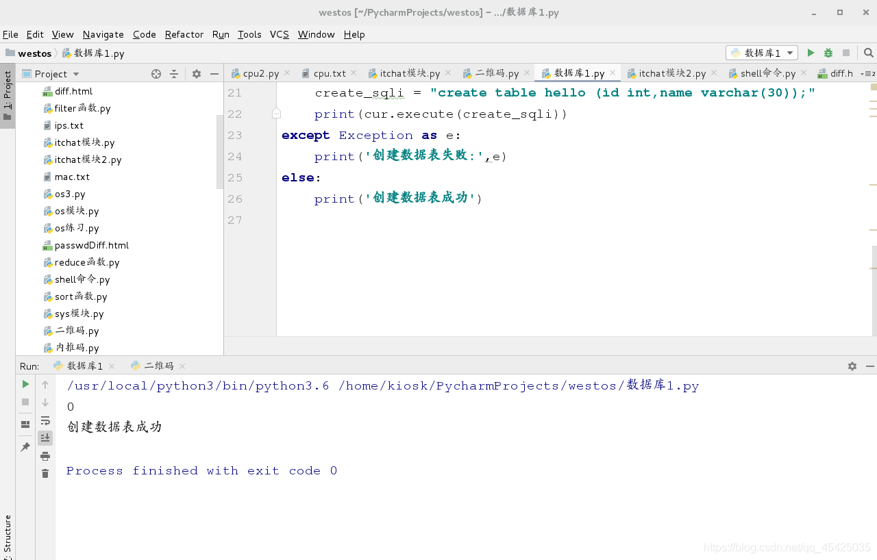Open the VCS menu
Viewport: 877px width, 560px height.
[x=280, y=34]
